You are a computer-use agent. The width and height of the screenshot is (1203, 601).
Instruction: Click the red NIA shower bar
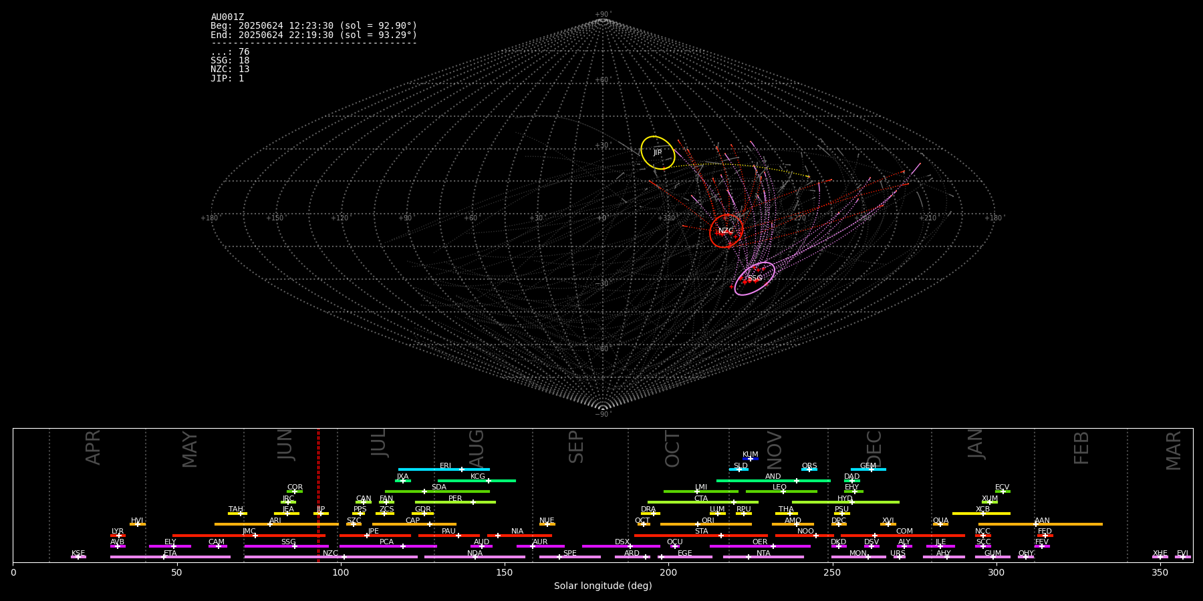tap(519, 536)
